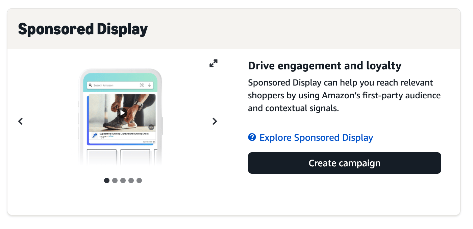Switch to the fourth carousel dot

pos(131,181)
